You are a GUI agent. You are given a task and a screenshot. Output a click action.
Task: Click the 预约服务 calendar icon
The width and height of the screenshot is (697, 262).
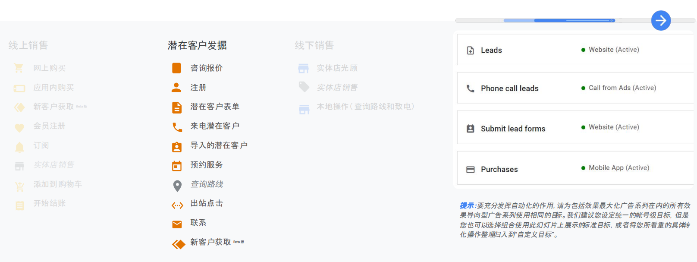(x=177, y=166)
